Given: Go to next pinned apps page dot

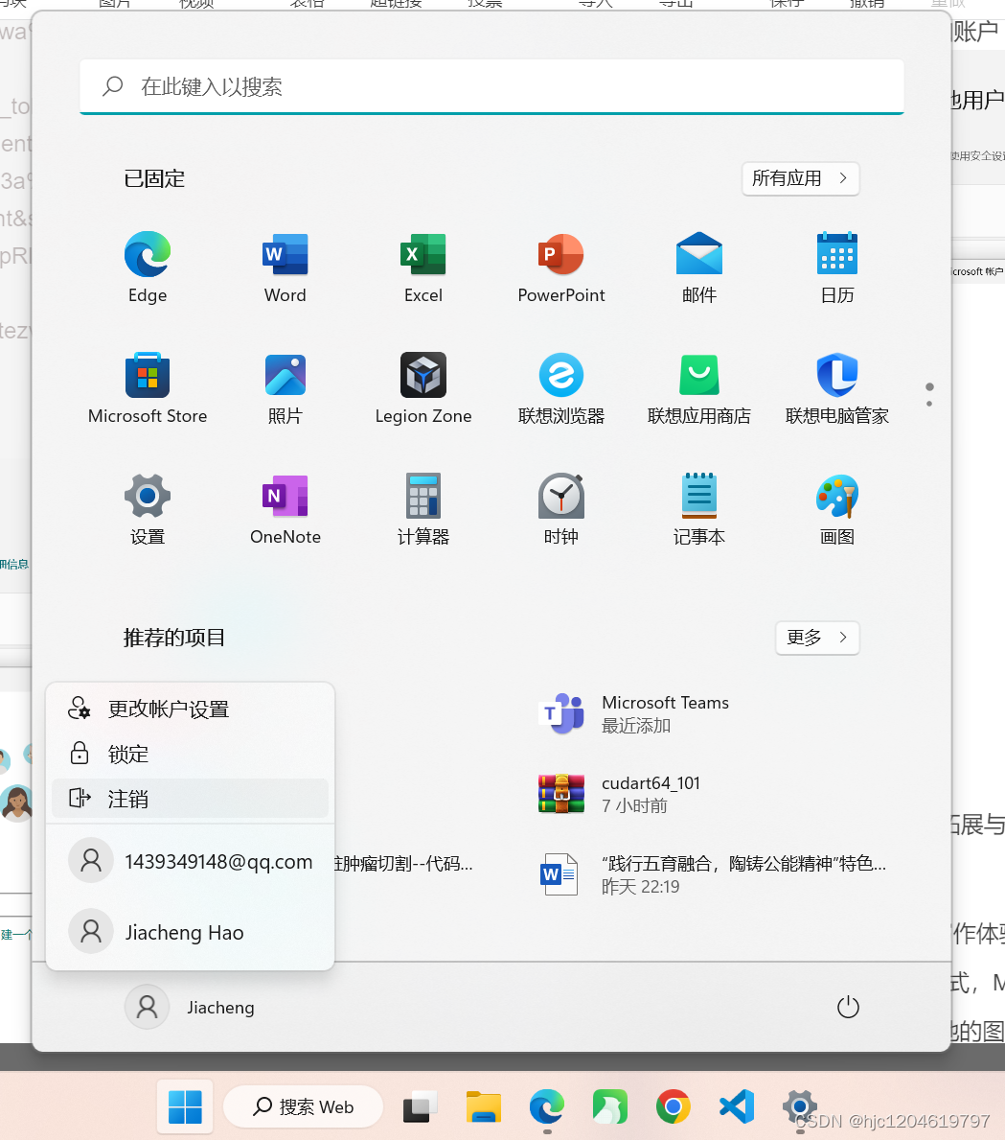Looking at the screenshot, I should pos(929,404).
